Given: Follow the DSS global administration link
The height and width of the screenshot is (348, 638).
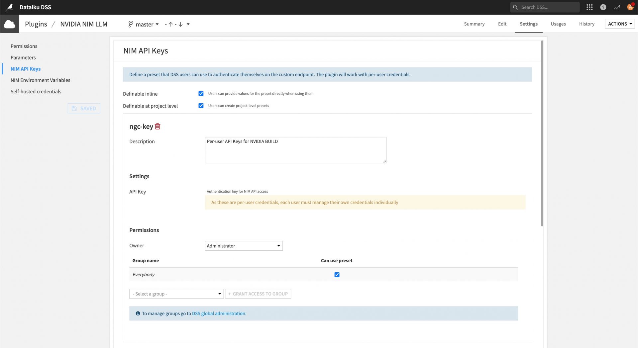Looking at the screenshot, I should click(x=218, y=313).
